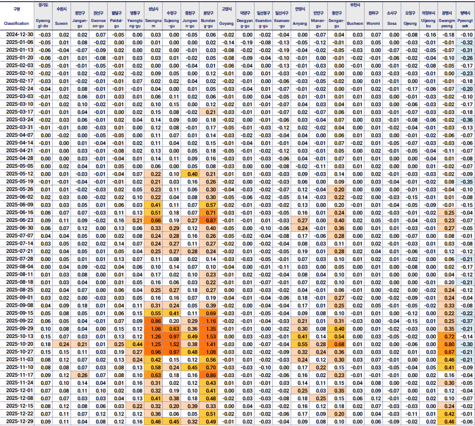The height and width of the screenshot is (426, 475).
Task: Click the 2025-07-28 date row label
Action: tap(20, 259)
